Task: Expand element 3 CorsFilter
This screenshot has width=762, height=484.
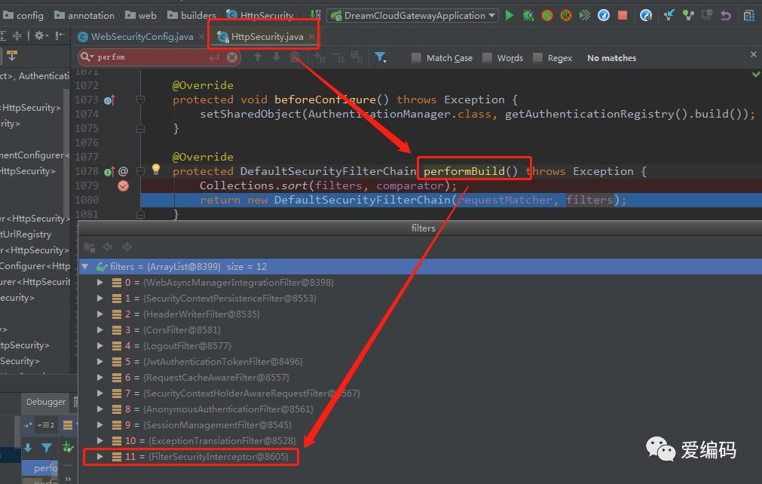Action: click(99, 330)
